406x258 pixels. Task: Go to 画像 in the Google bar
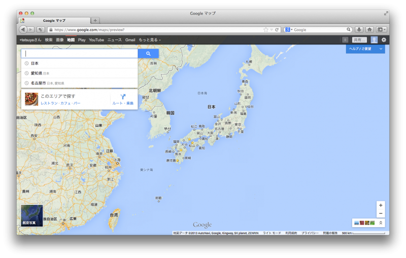point(60,40)
